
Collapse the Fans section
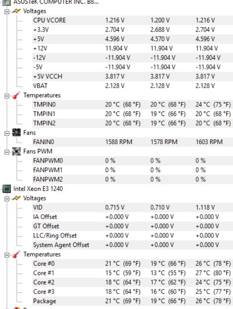[x=7, y=133]
